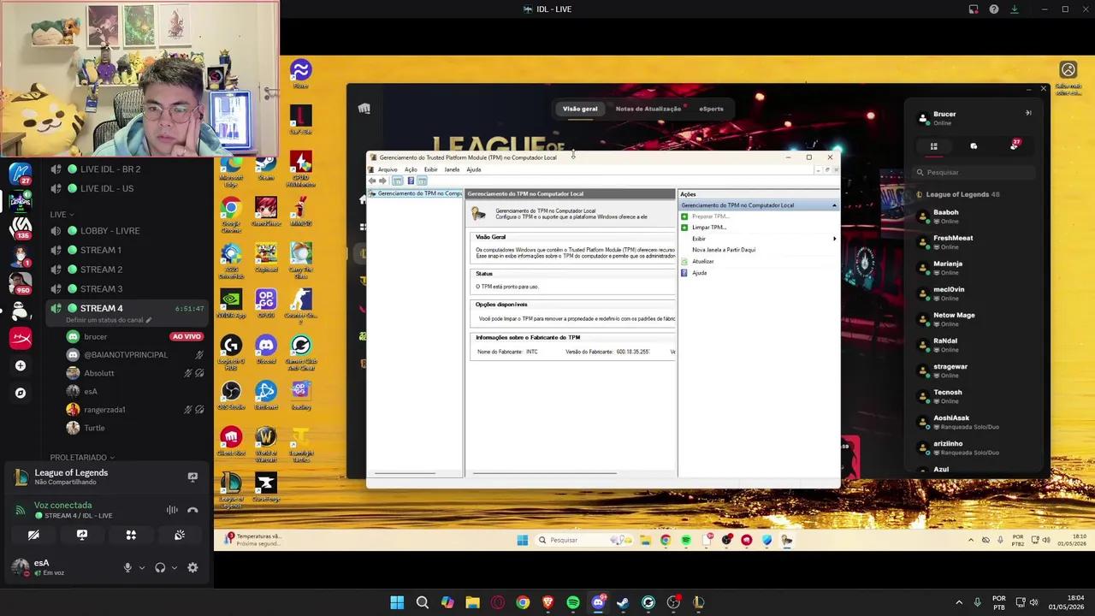Select friend FreshMeeat in League friends list

975,242
